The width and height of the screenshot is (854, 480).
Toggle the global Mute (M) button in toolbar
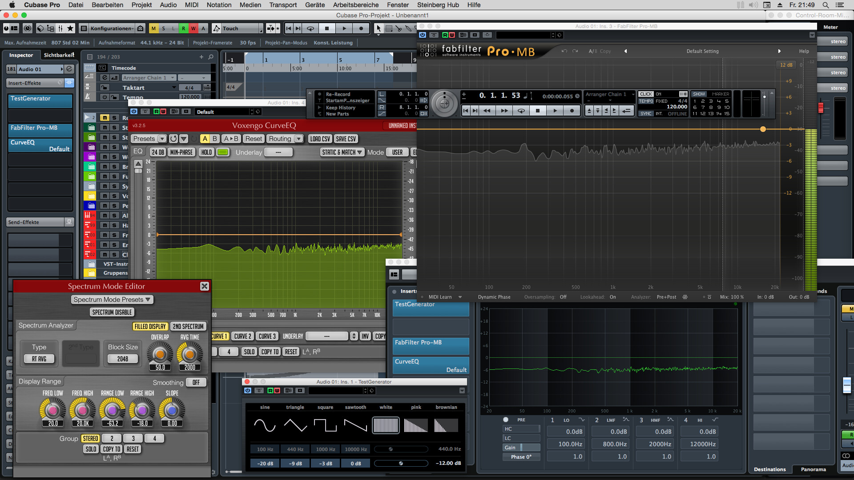coord(153,28)
